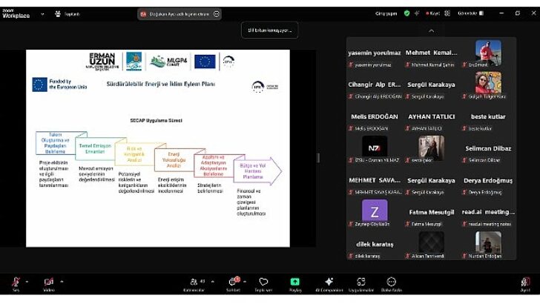Show Daha fazla more options
540x304 pixels.
tap(391, 282)
